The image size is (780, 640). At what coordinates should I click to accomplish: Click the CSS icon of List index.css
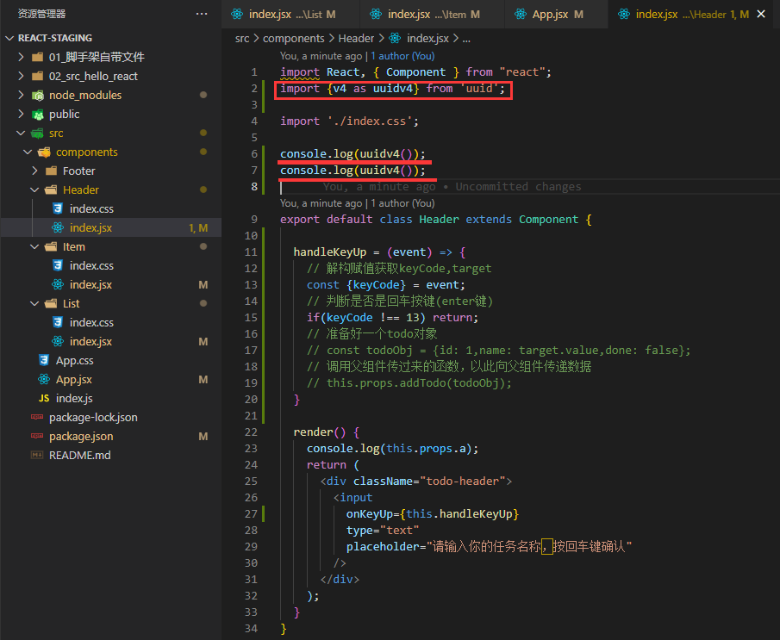coord(58,322)
